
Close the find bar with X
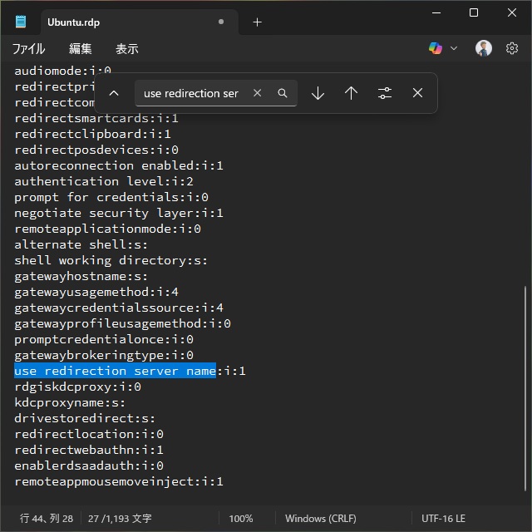pyautogui.click(x=417, y=93)
